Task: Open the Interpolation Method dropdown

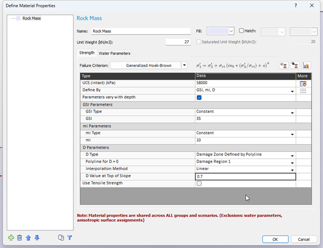Action: (x=292, y=169)
